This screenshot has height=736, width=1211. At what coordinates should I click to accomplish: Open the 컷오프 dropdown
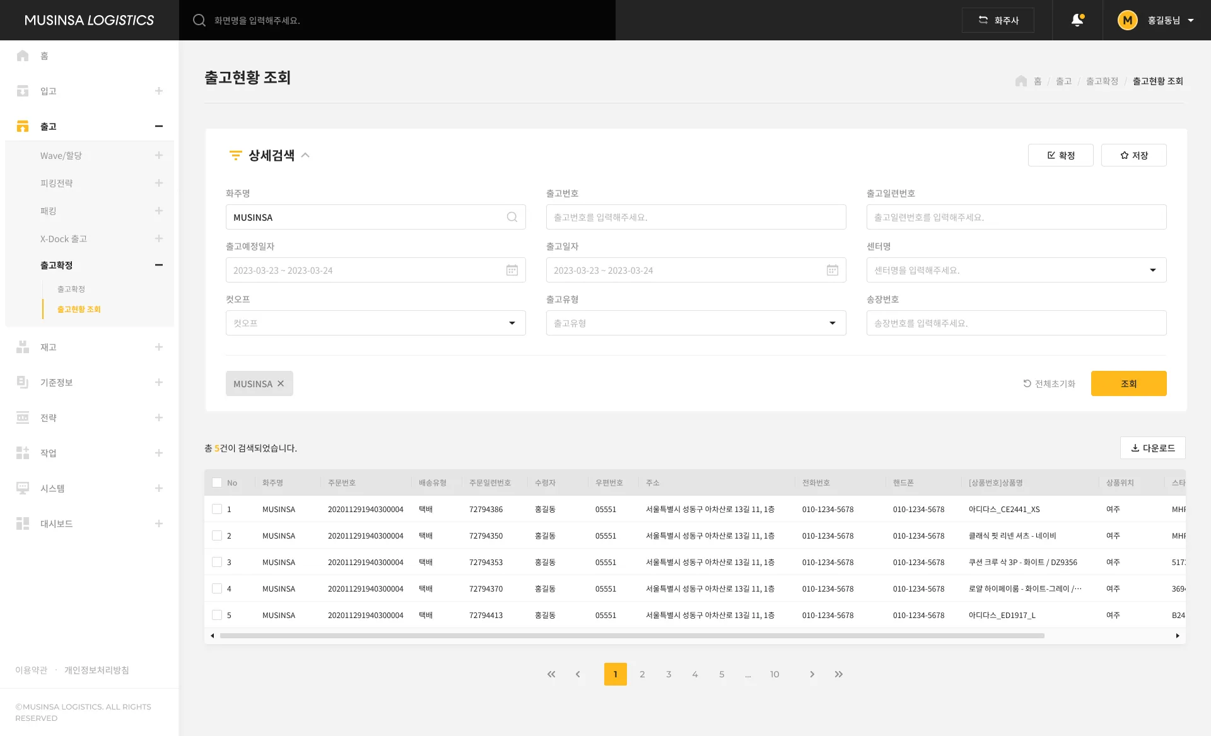click(x=512, y=323)
